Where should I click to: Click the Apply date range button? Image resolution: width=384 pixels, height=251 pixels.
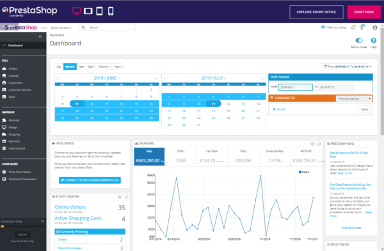(x=365, y=109)
